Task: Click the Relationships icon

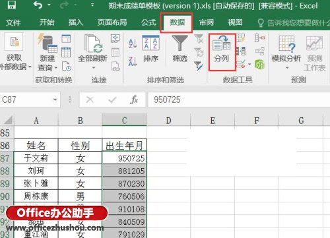Action: [x=259, y=51]
